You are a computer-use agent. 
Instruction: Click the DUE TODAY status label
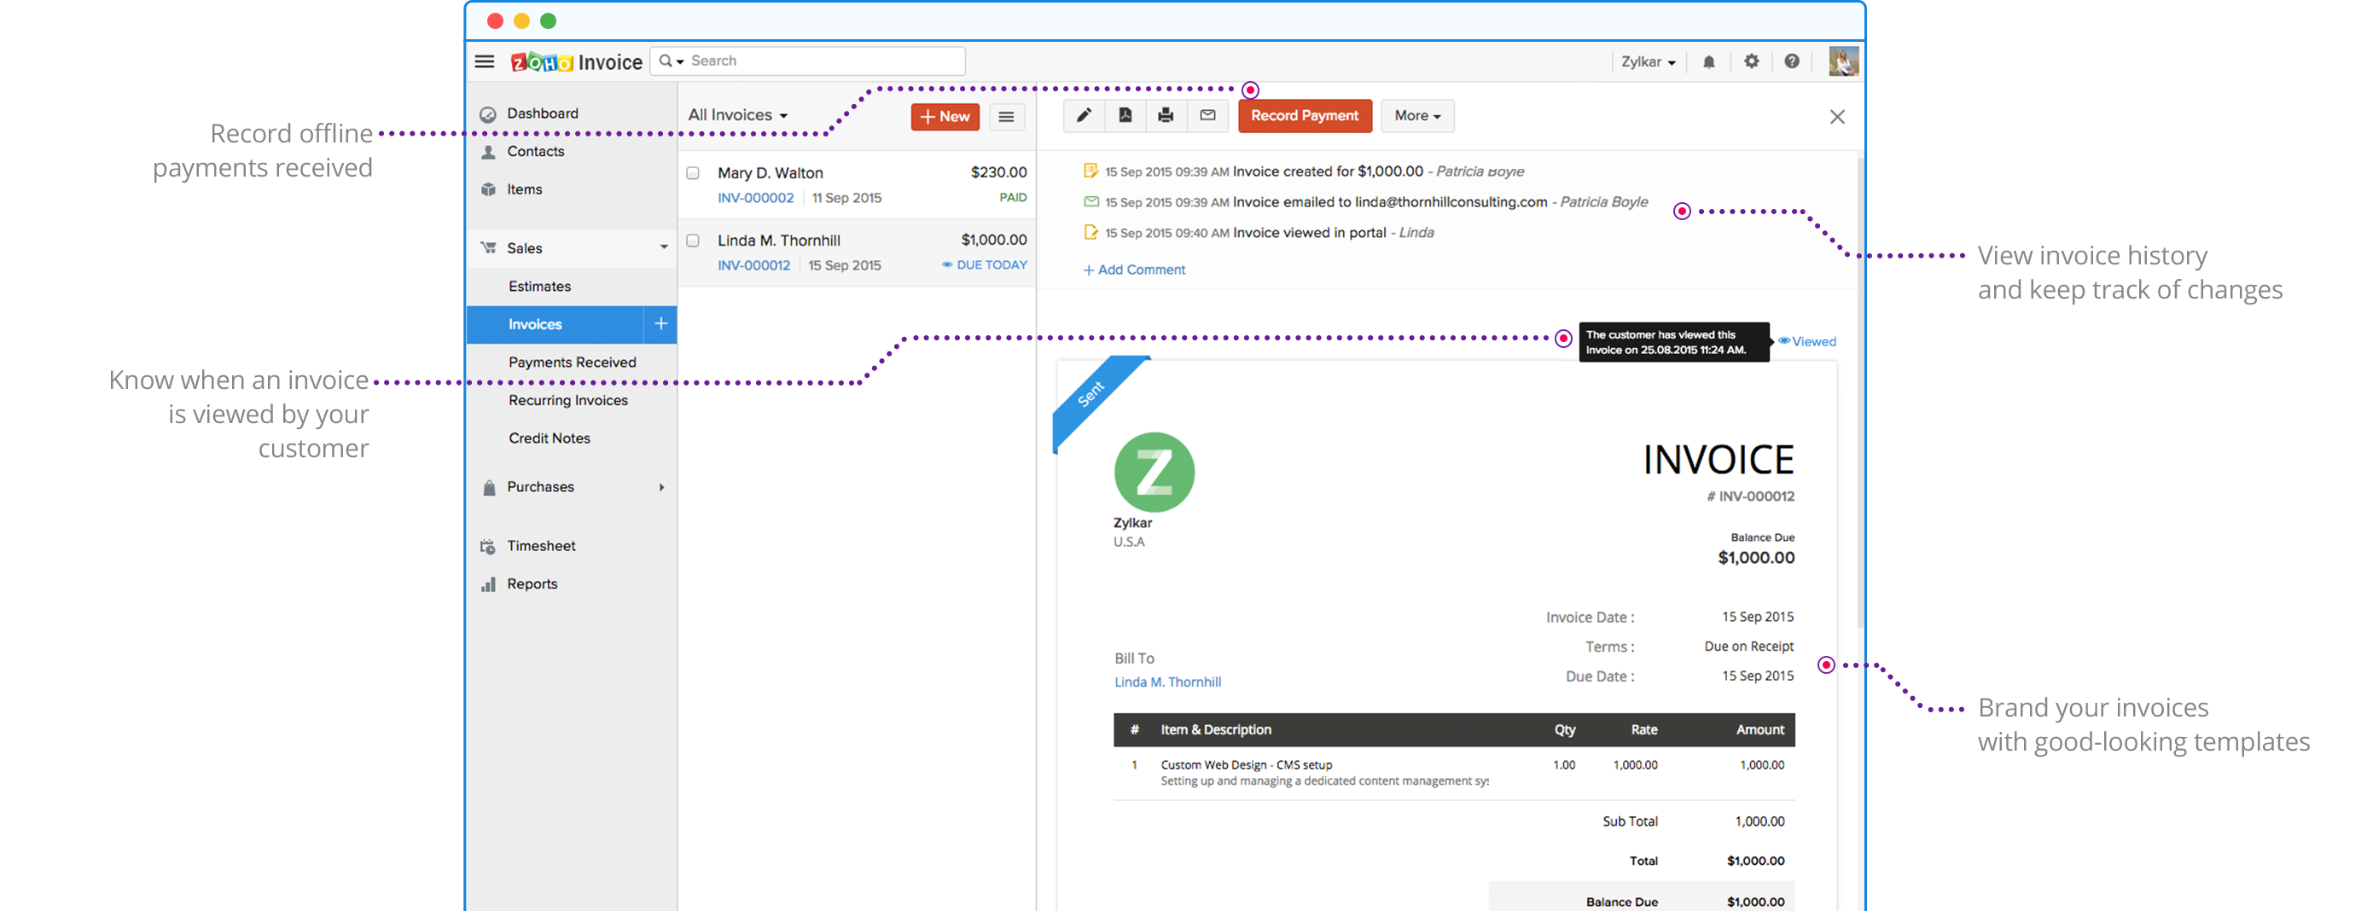point(984,265)
